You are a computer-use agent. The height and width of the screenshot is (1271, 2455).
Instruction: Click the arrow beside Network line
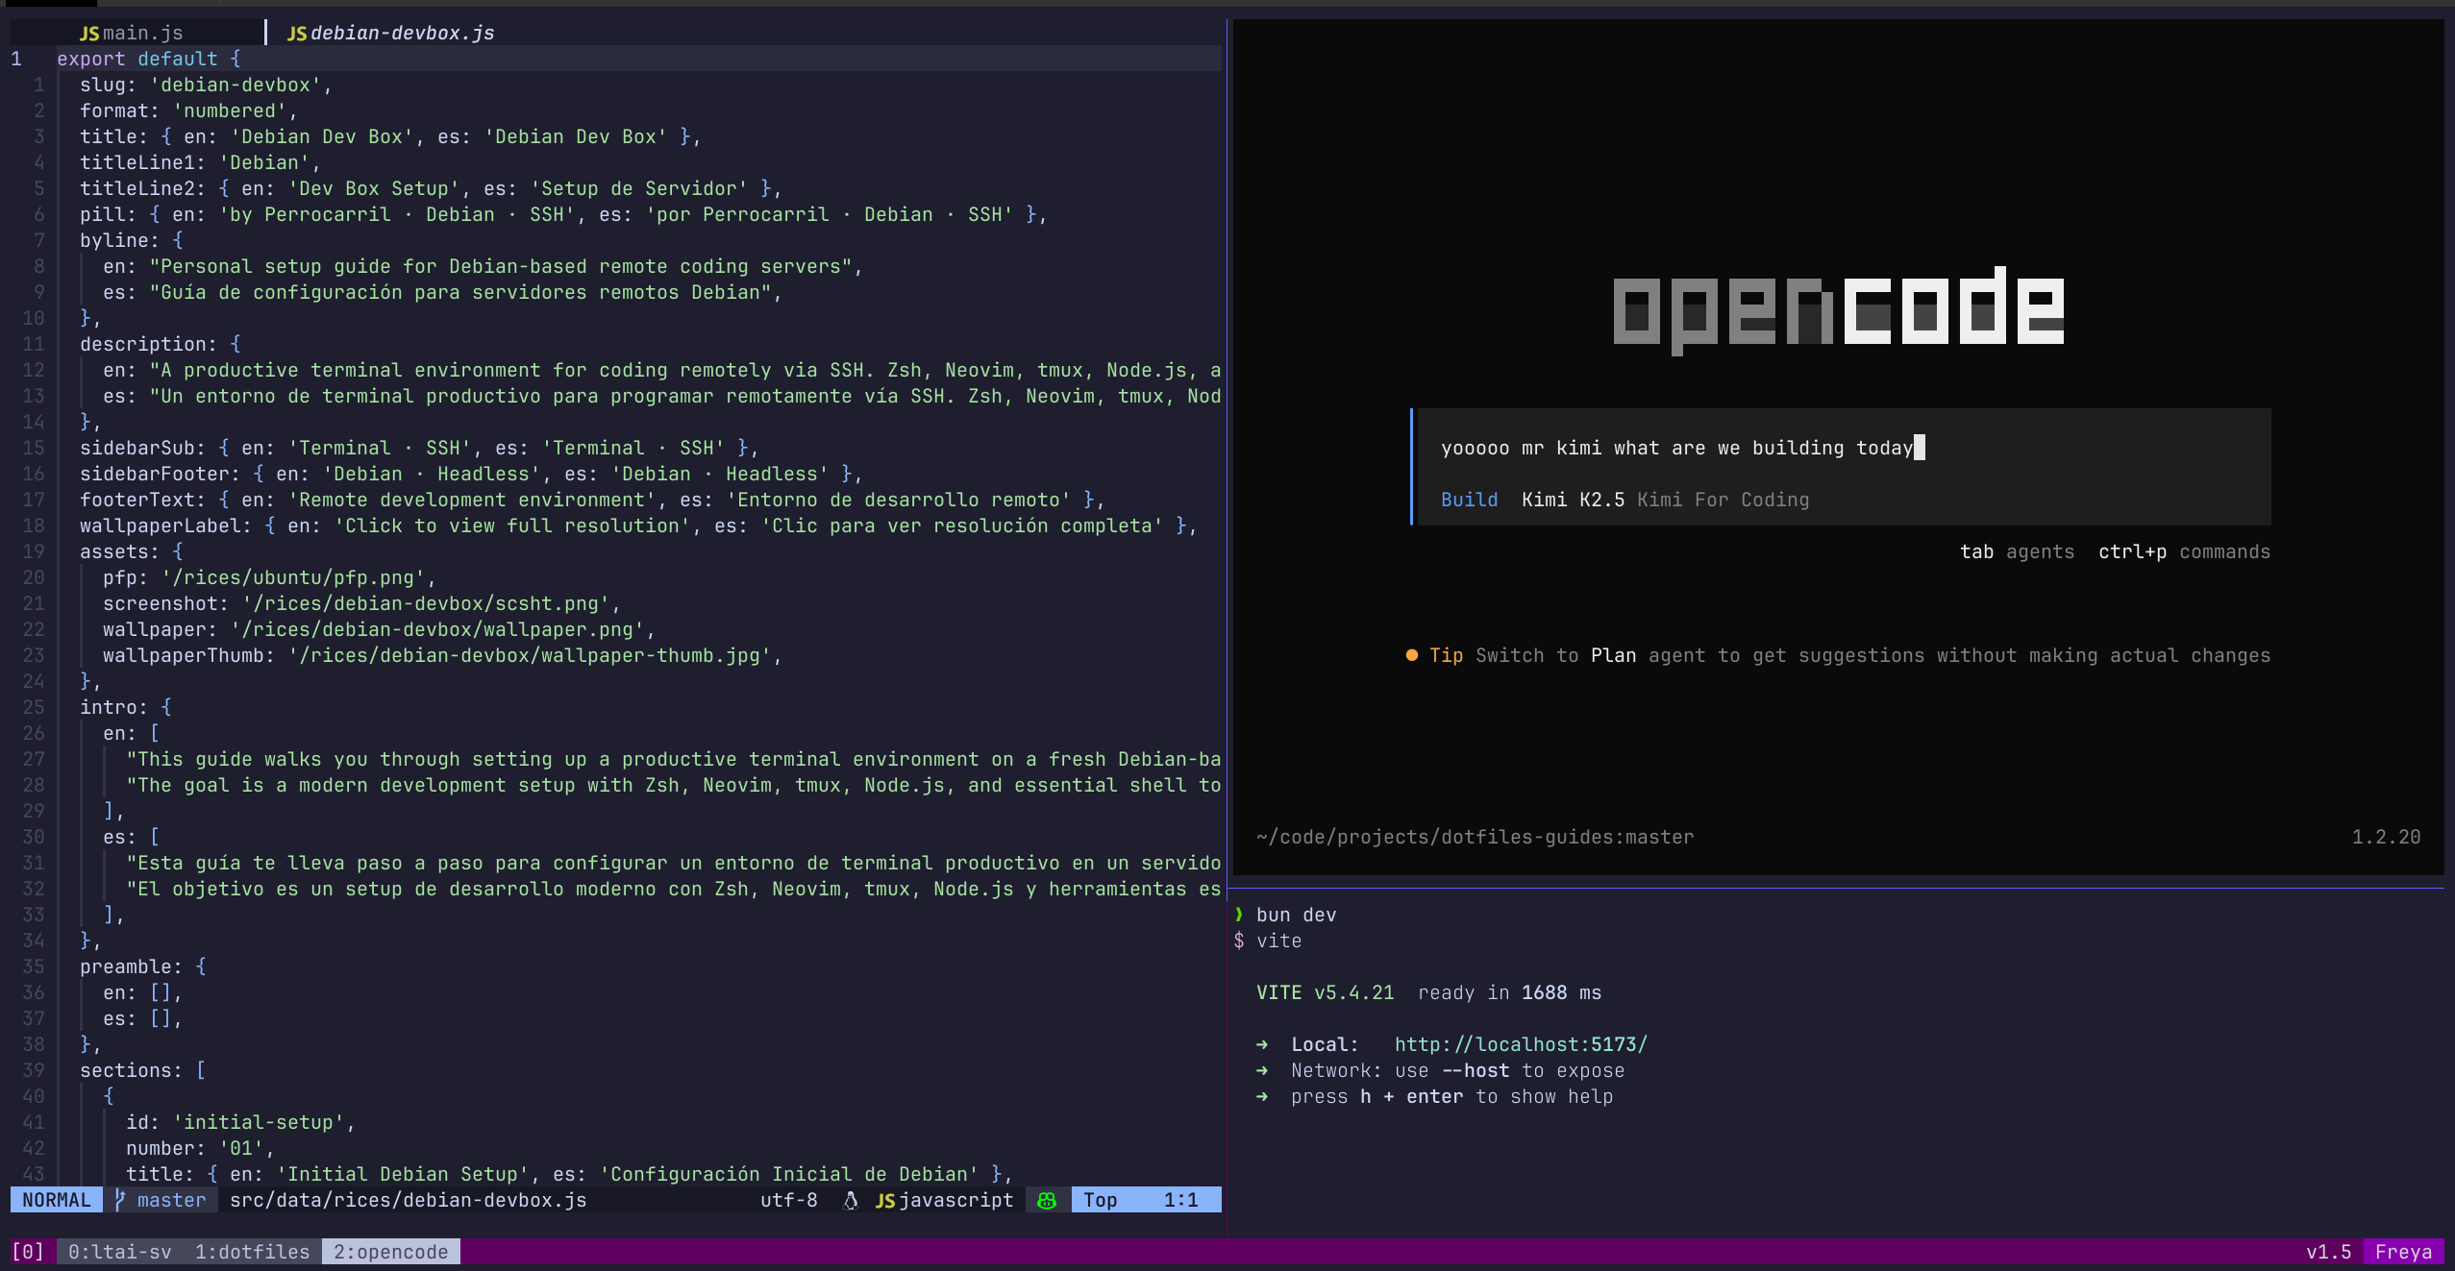pyautogui.click(x=1262, y=1070)
